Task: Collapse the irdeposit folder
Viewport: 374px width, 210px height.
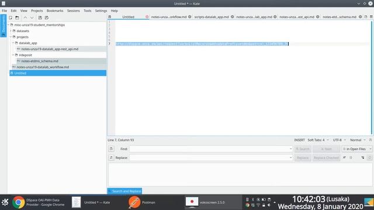Action: [x=13, y=55]
